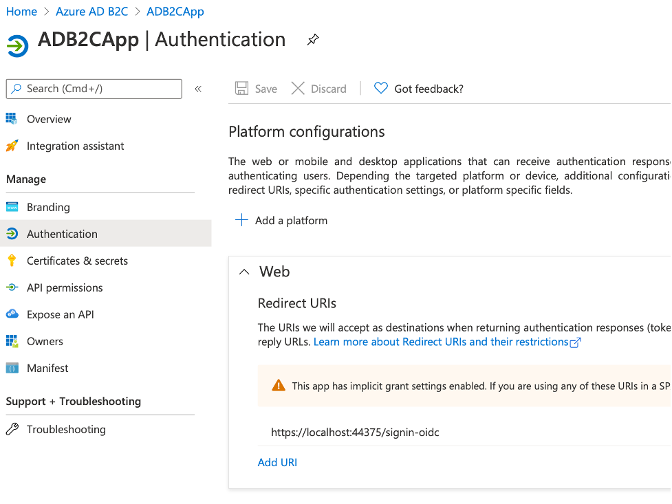Click the Discard X icon

[298, 88]
